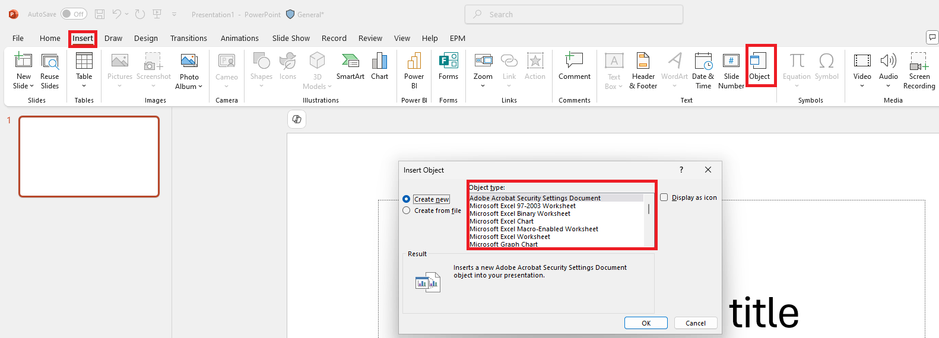This screenshot has width=939, height=338.
Task: Insert Slide Number
Action: point(731,71)
